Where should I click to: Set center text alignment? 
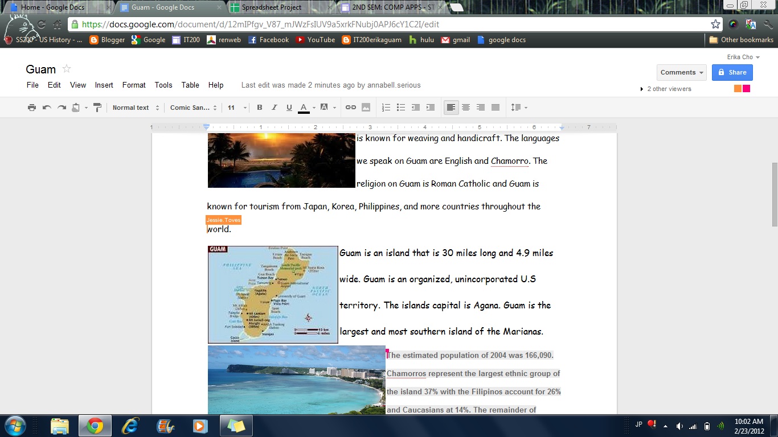click(466, 108)
